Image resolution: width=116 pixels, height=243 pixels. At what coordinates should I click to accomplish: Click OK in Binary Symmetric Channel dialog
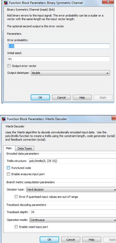tap(40, 98)
